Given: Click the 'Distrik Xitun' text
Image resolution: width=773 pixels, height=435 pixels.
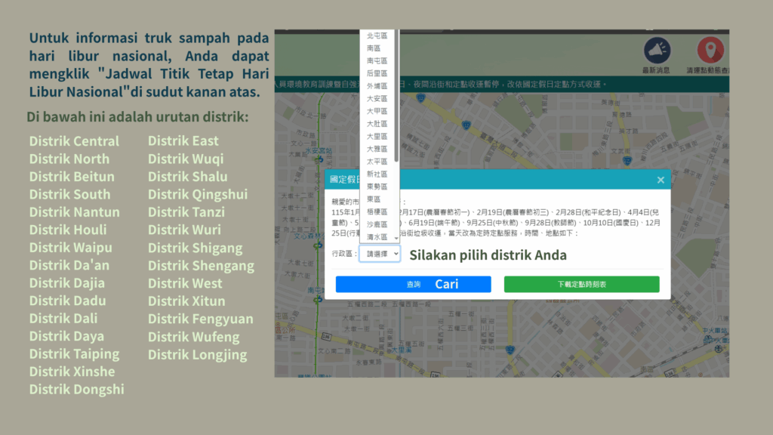Looking at the screenshot, I should tap(186, 301).
